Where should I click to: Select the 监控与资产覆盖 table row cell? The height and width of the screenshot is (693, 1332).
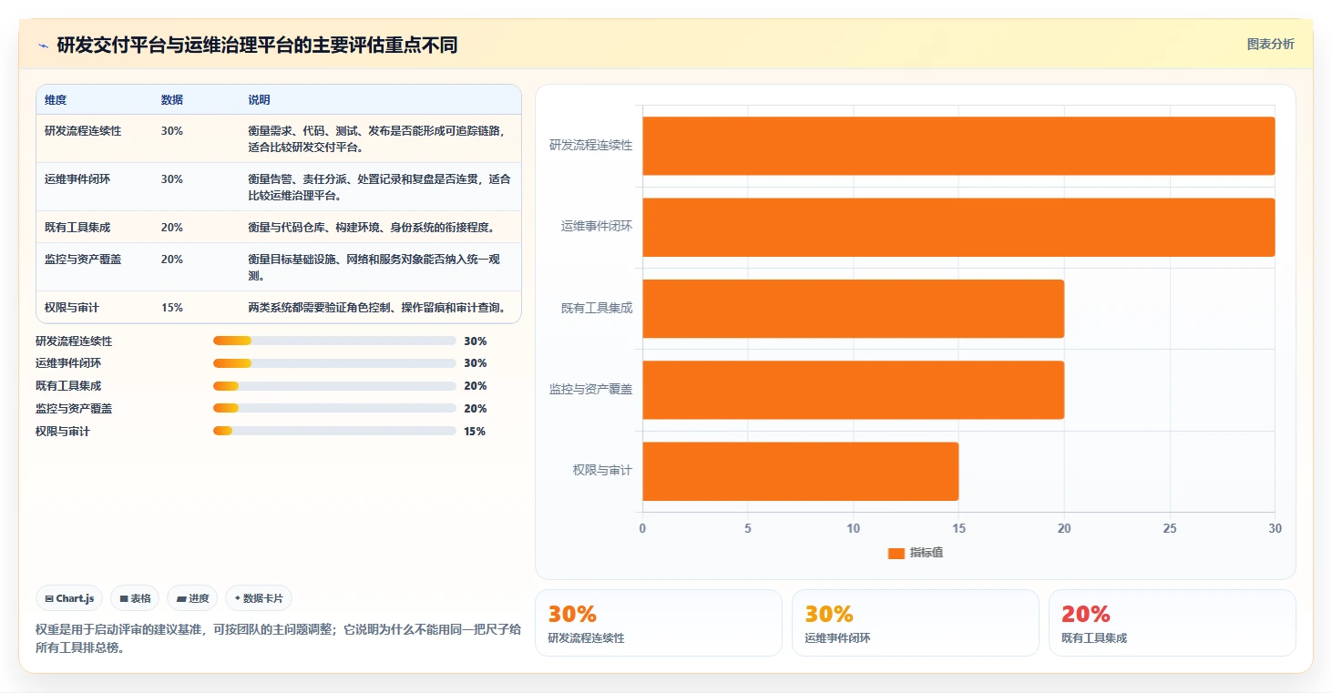(83, 260)
